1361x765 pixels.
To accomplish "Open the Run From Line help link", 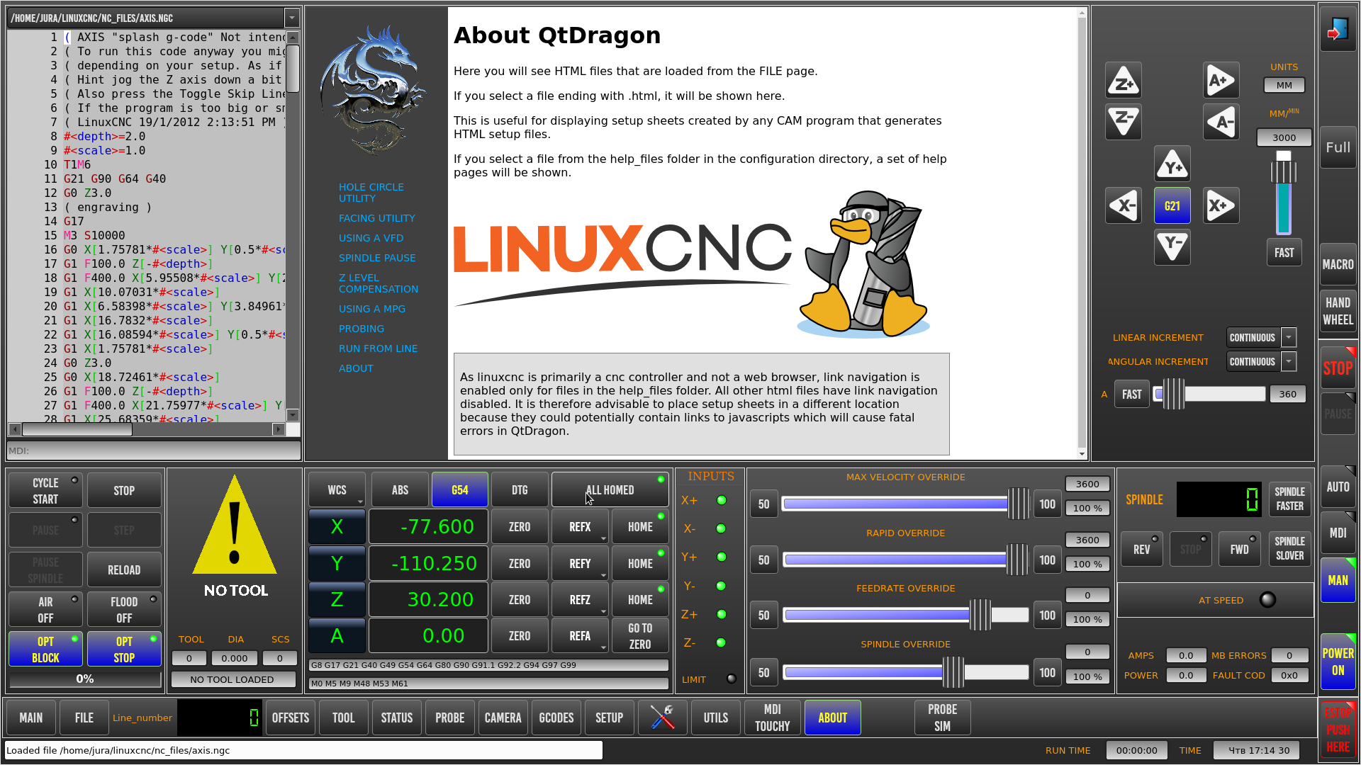I will coord(378,348).
